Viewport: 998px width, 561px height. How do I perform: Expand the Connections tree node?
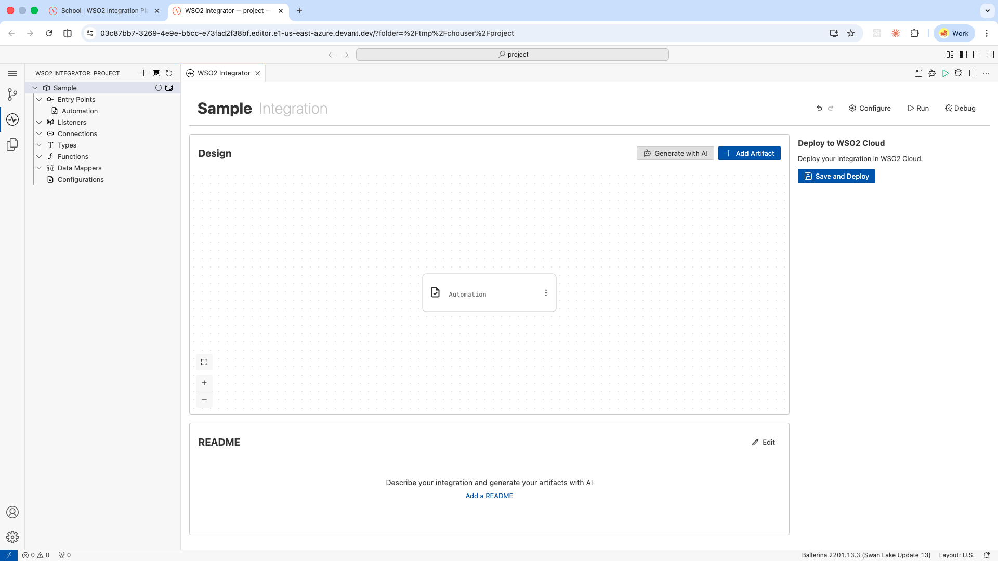coord(39,133)
